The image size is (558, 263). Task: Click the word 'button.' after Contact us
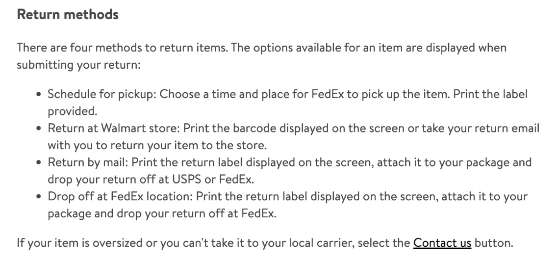[x=493, y=243]
